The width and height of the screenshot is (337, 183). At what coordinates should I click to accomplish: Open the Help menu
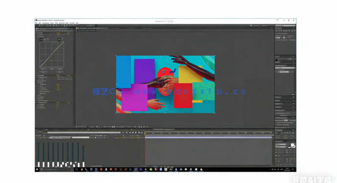[77, 23]
